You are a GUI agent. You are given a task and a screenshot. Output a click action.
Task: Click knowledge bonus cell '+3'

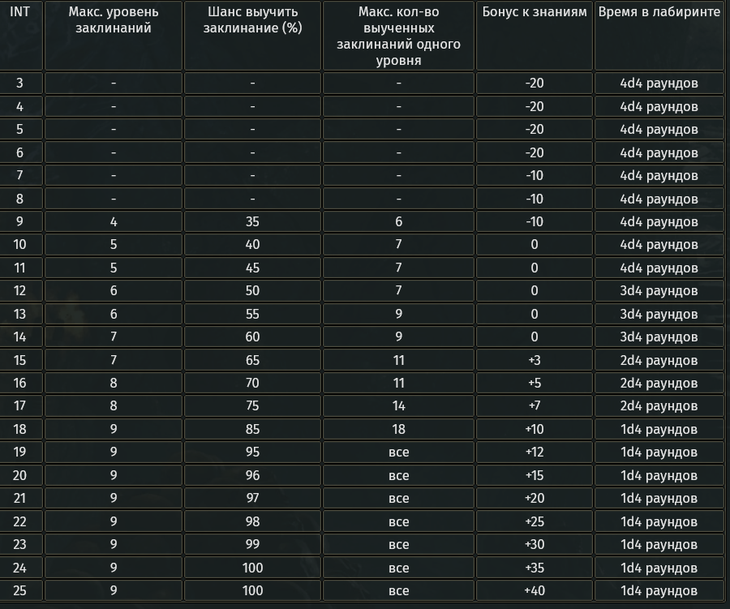(535, 360)
